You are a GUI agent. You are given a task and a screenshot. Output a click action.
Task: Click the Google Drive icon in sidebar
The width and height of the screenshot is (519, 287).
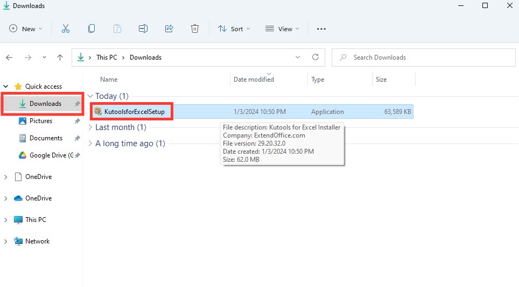coord(23,155)
